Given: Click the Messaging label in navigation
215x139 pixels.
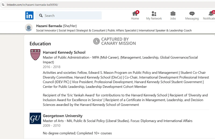Looking at the screenshot, I should tap(192, 19).
